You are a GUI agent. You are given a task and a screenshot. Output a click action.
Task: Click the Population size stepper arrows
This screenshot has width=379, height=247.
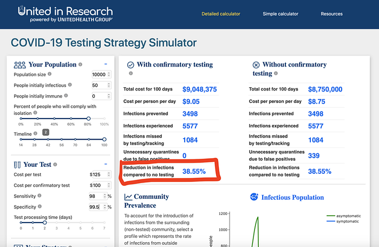[109, 74]
